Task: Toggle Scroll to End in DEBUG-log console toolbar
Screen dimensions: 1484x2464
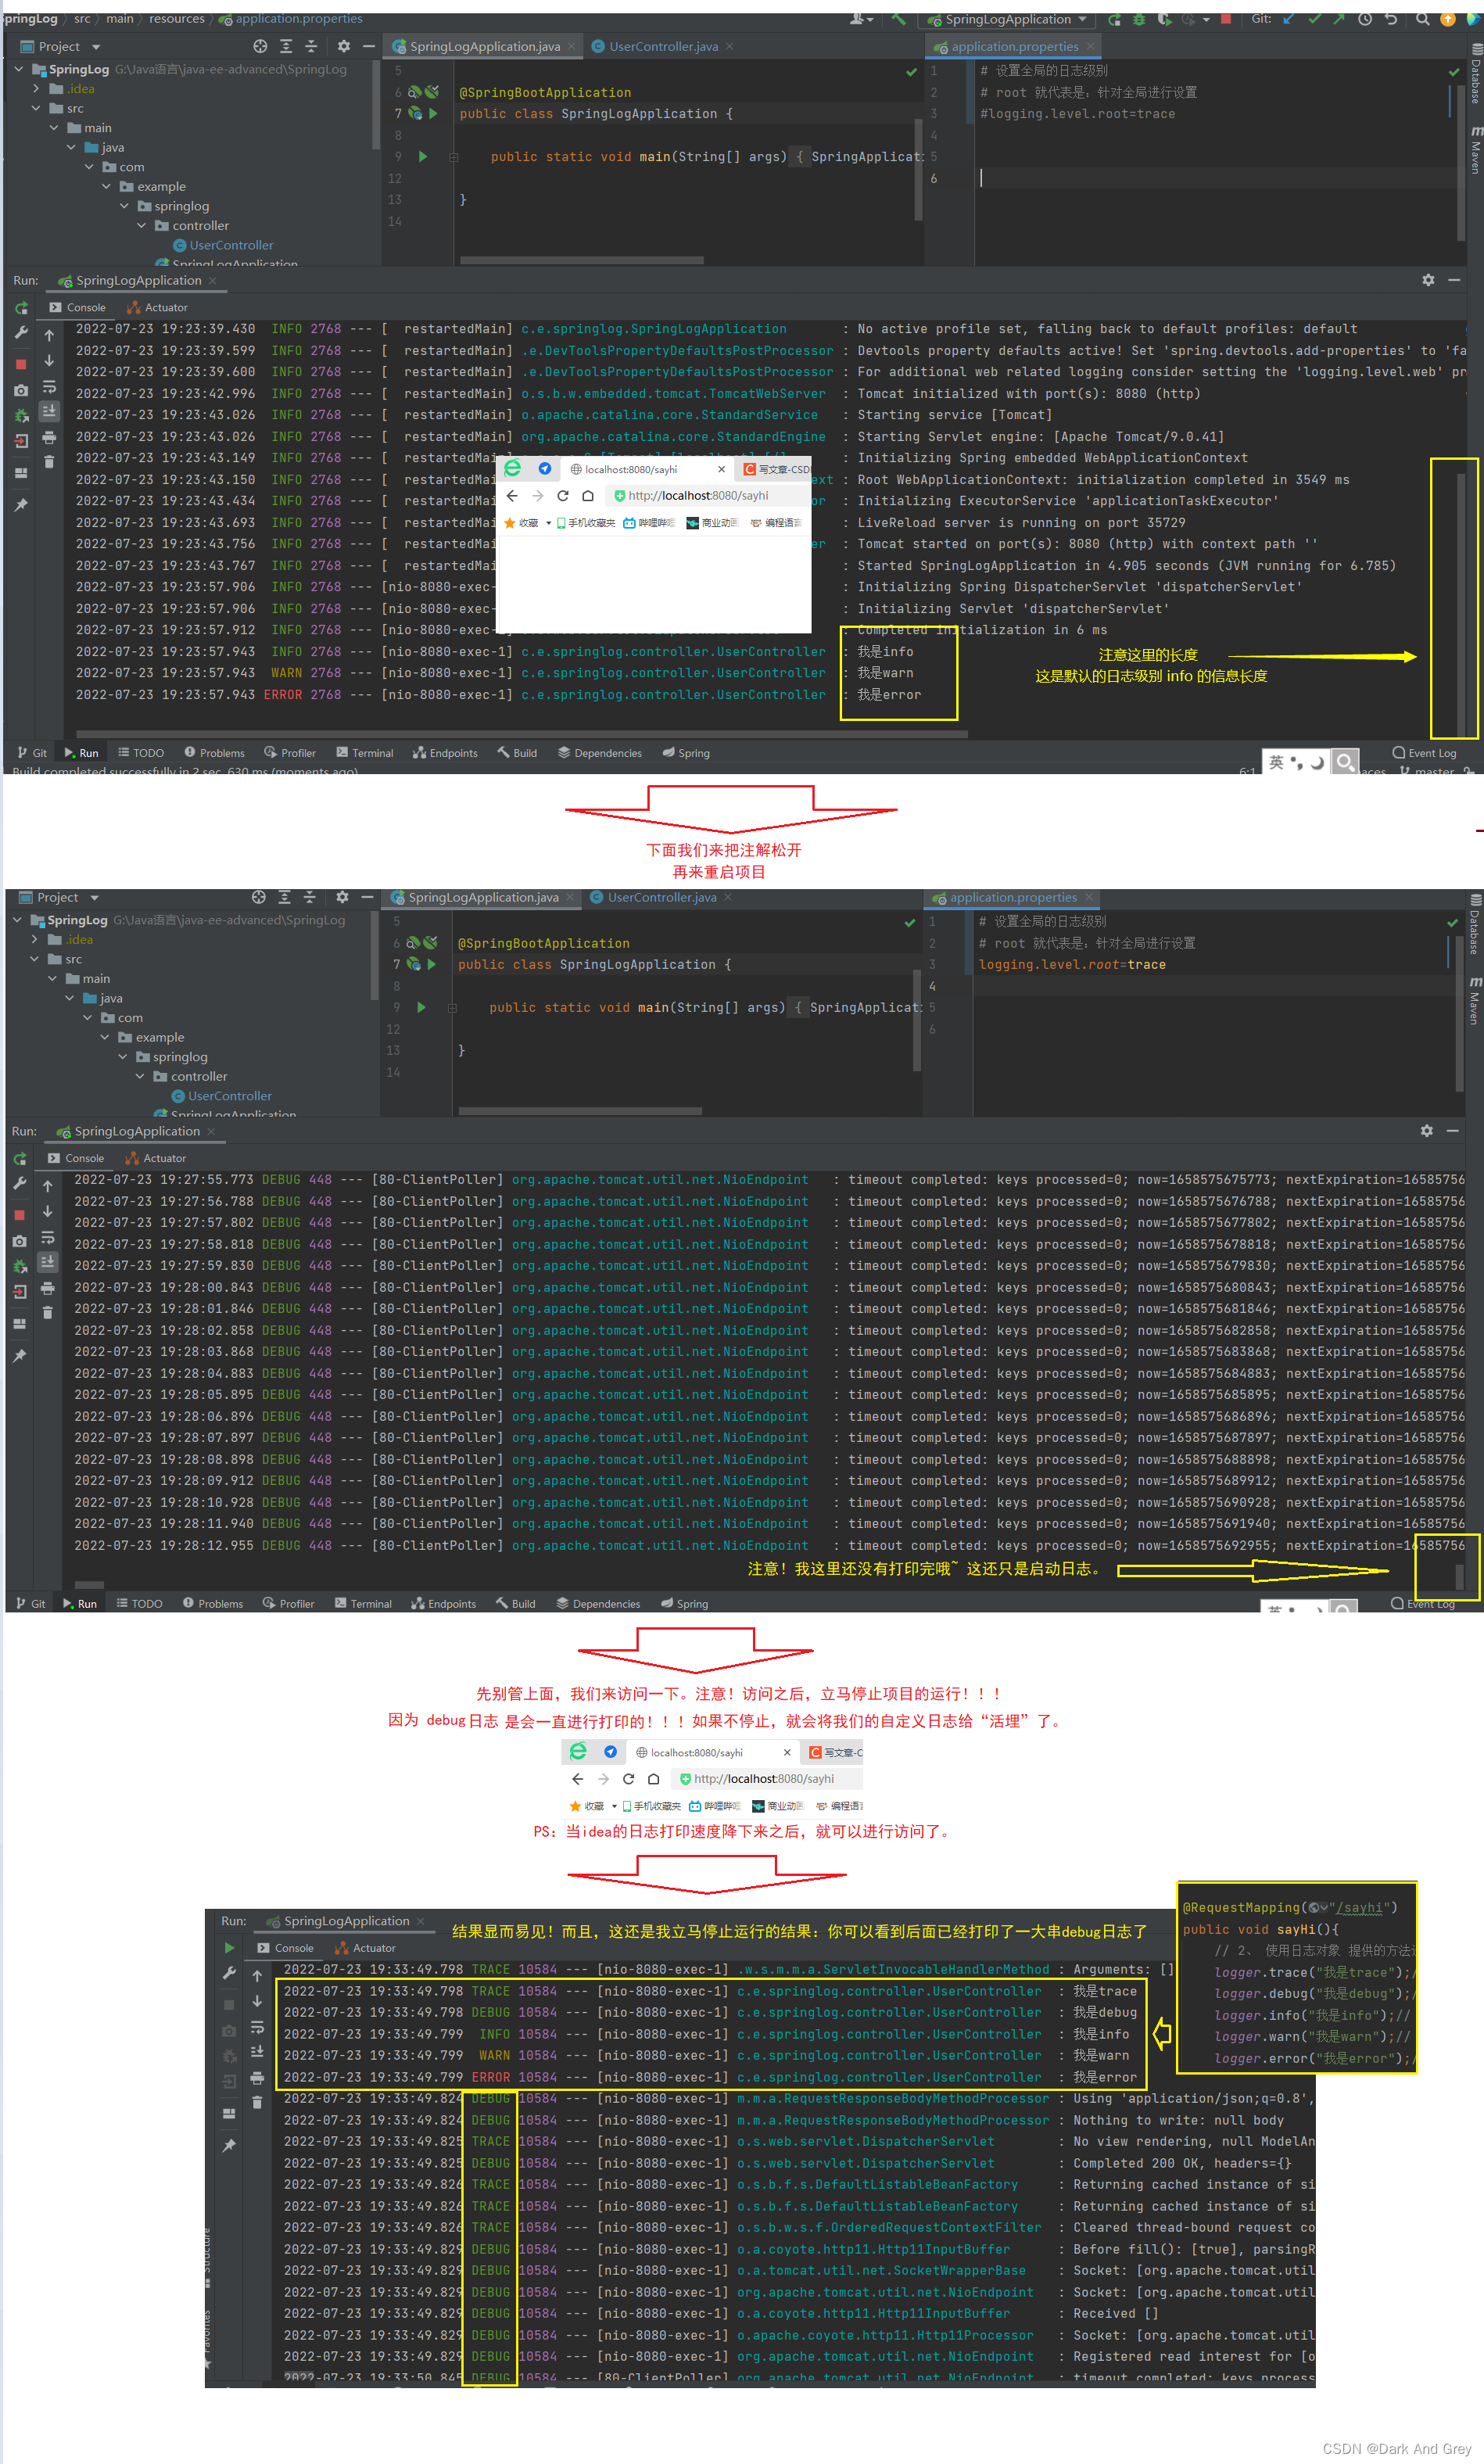Action: pyautogui.click(x=47, y=1262)
